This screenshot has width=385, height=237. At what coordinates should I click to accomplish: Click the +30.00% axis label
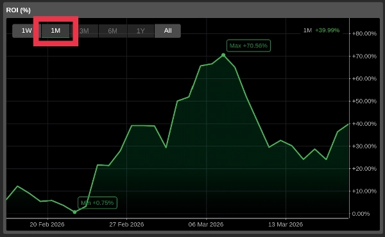(364, 146)
